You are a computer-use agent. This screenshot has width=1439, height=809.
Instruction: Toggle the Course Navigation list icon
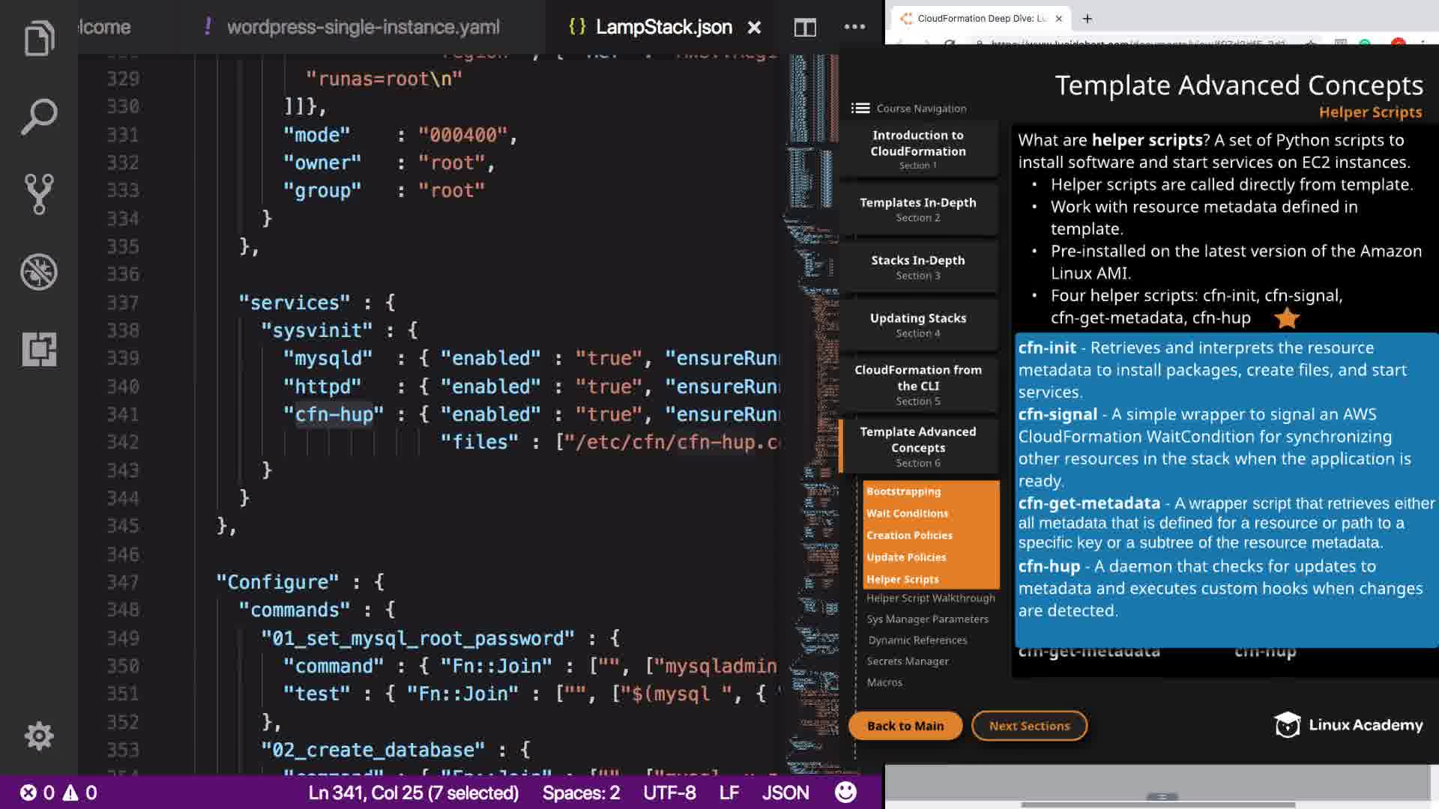[x=860, y=109]
